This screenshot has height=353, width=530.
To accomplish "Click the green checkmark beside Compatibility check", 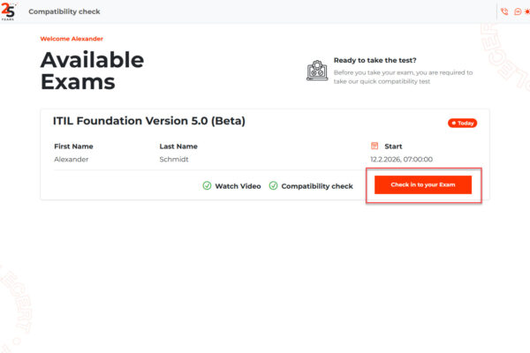I will (273, 185).
